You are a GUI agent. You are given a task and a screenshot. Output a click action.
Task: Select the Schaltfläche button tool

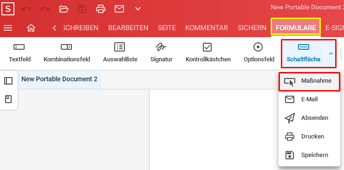(304, 53)
